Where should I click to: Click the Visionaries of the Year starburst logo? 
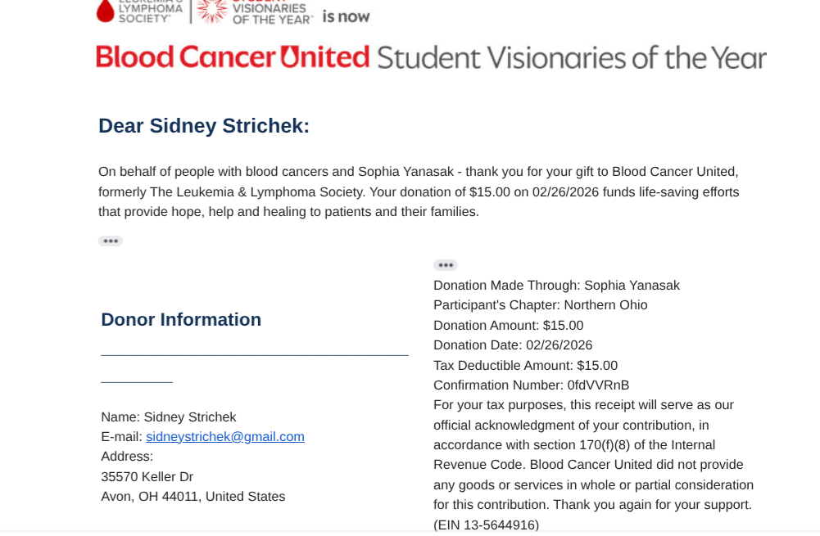[x=211, y=10]
